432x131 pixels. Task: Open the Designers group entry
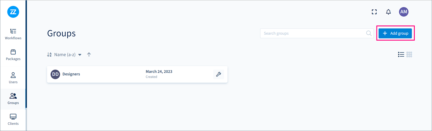click(x=137, y=74)
